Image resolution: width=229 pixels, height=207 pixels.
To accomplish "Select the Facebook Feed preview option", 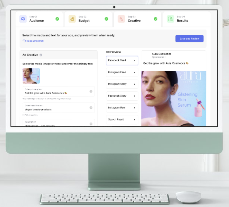I will [x=122, y=60].
